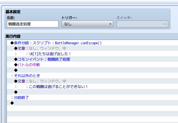178x123 pixels.
Task: Select the last empty command row below 分岐終了
Action: (x=92, y=103)
